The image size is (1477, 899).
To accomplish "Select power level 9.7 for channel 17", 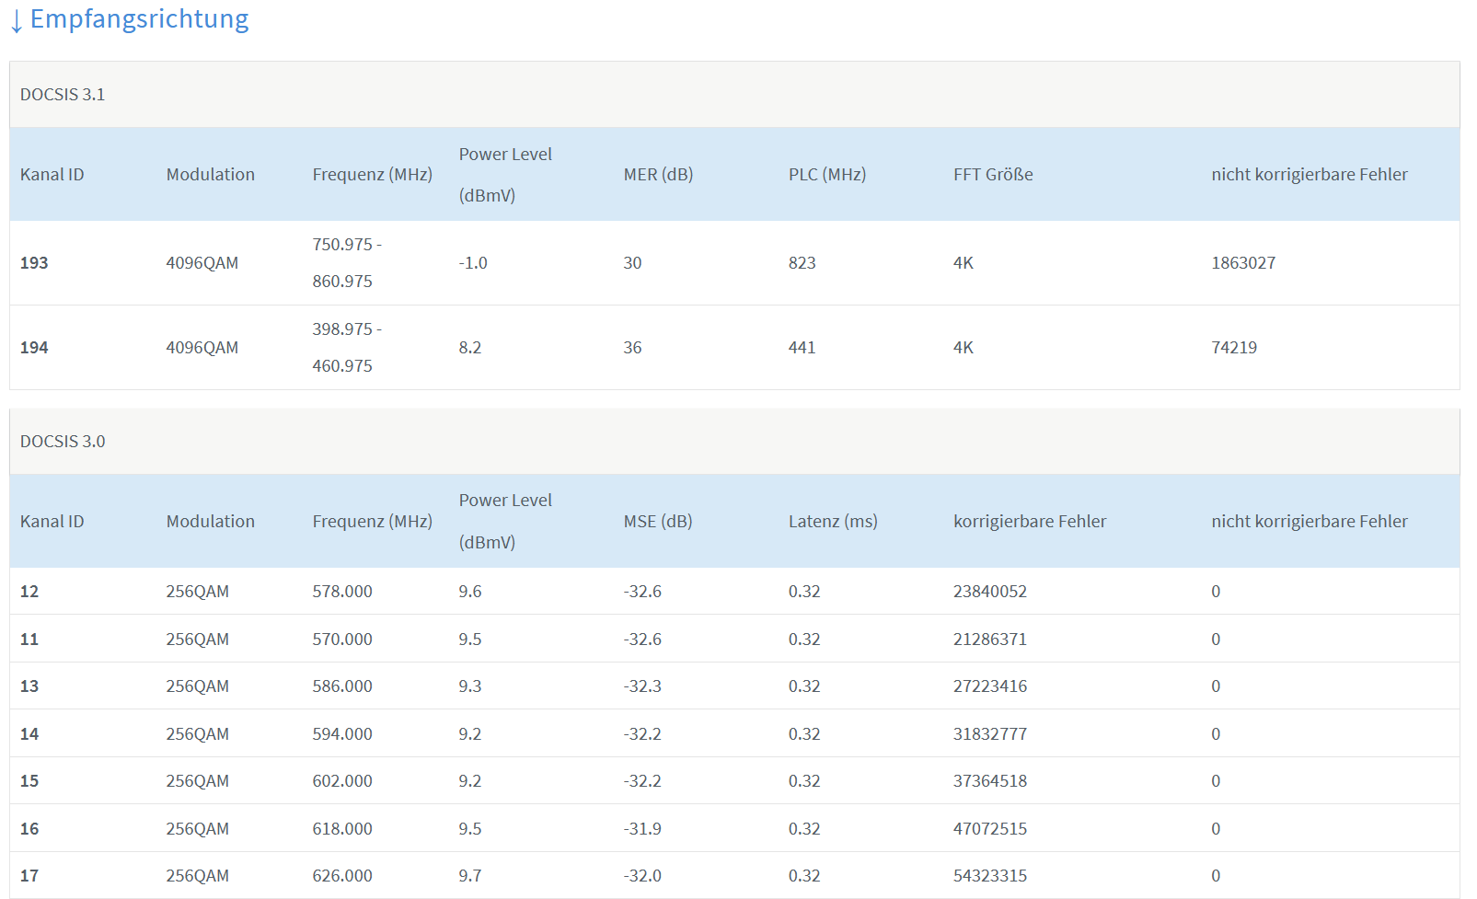I will (x=470, y=876).
